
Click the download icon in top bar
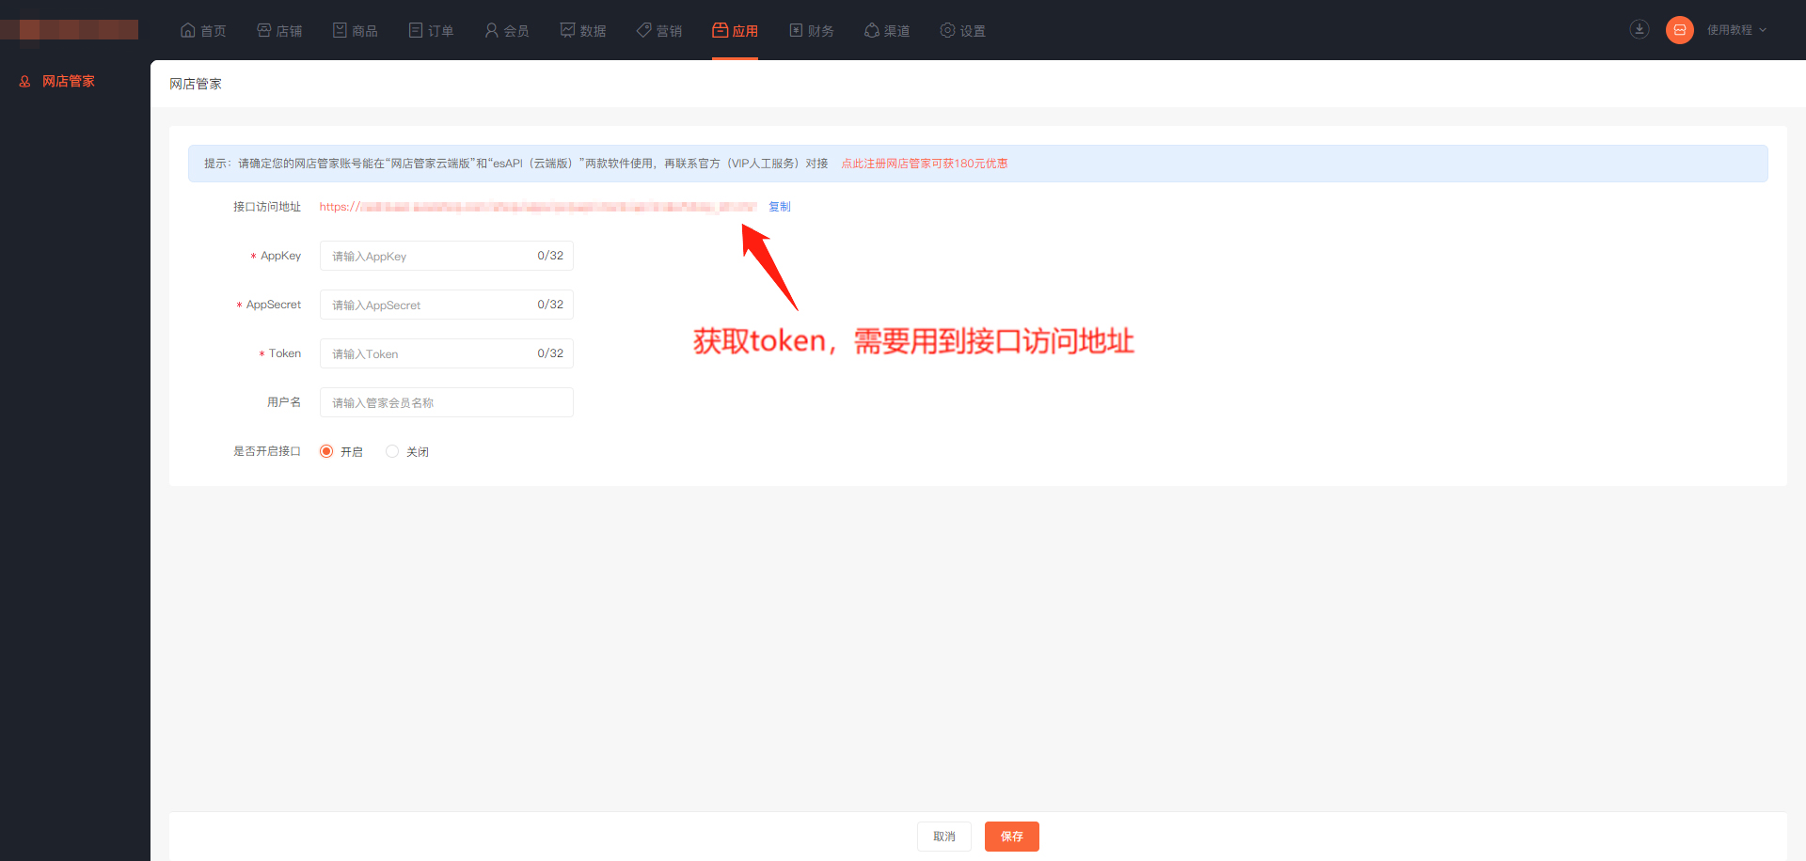tap(1640, 29)
